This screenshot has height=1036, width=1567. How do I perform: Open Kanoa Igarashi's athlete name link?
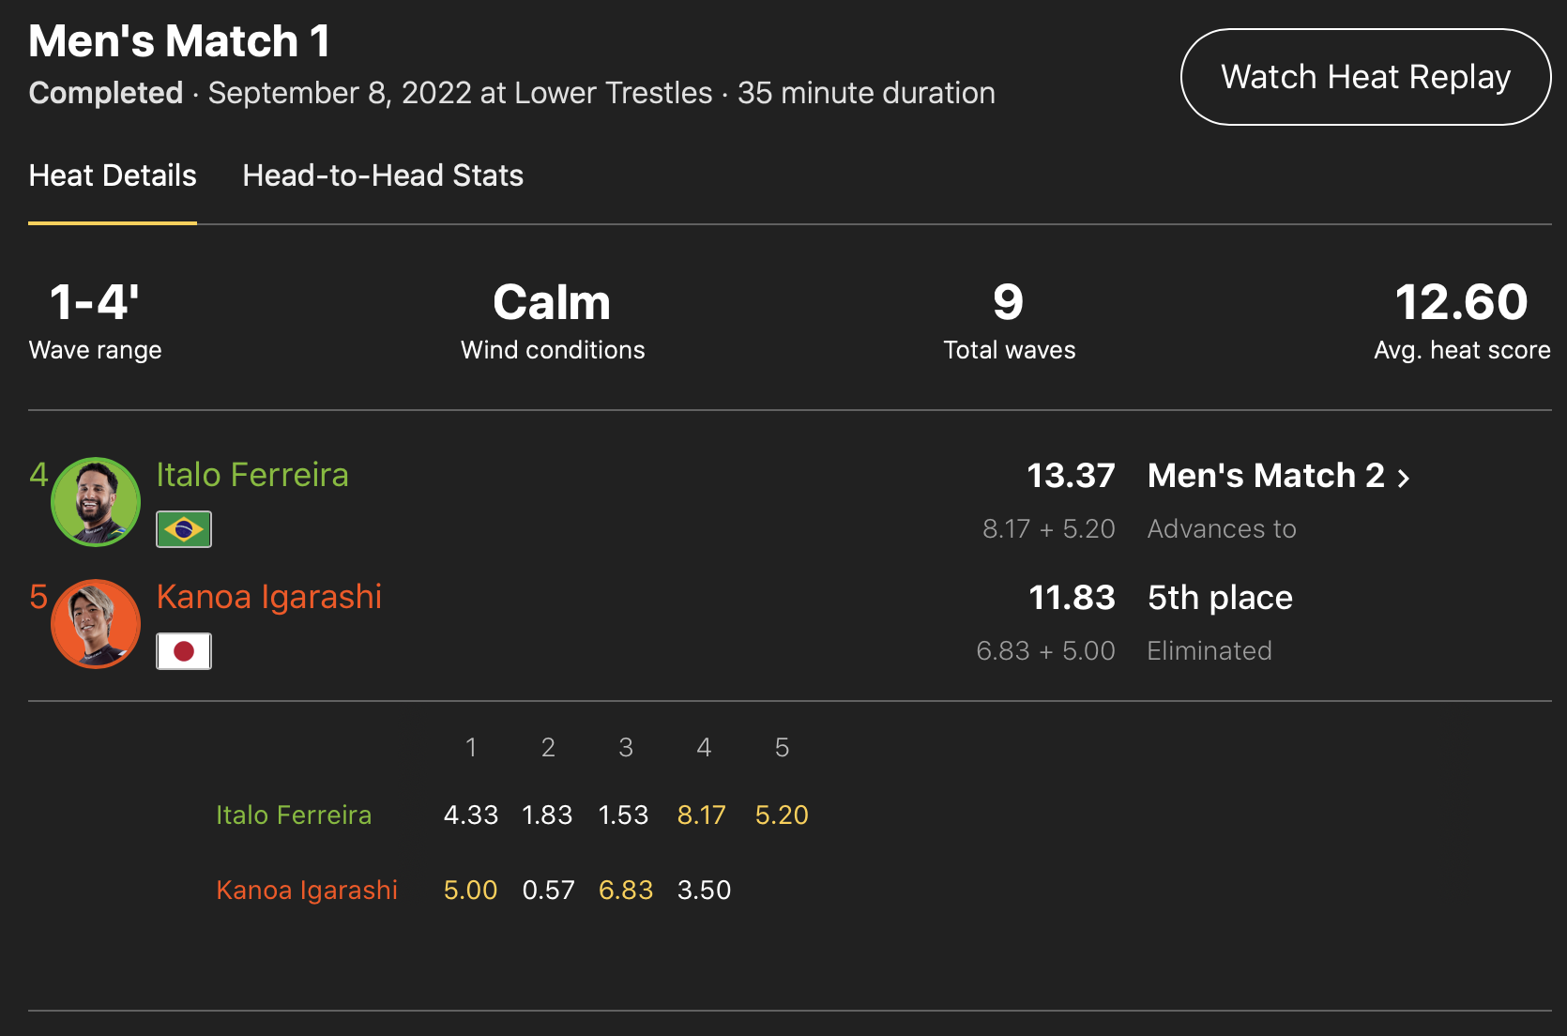(269, 597)
